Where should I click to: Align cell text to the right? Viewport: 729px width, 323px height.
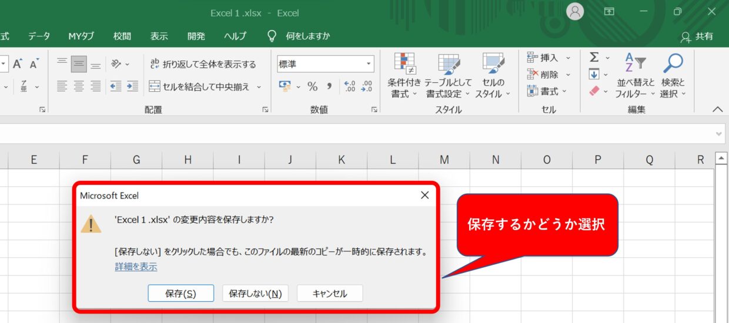[95, 86]
